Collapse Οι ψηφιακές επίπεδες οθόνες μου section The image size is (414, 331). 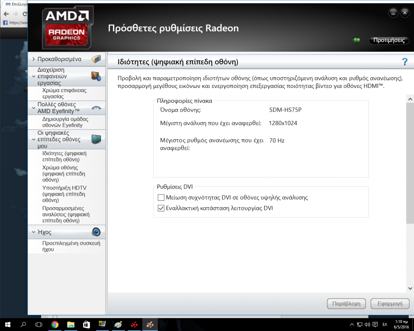click(x=33, y=139)
